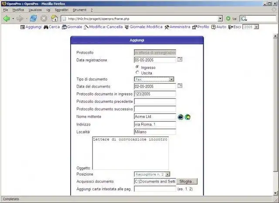Click the Aggiungi carta intestata field
279x203 pixels.
click(x=155, y=189)
